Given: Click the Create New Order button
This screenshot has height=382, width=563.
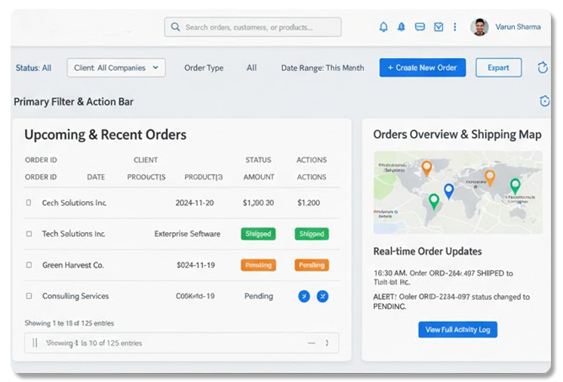Looking at the screenshot, I should tap(422, 68).
